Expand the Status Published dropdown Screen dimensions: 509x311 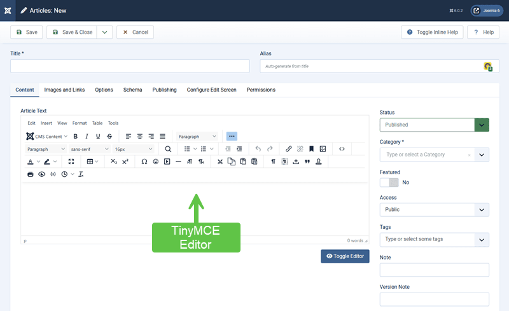pyautogui.click(x=482, y=125)
